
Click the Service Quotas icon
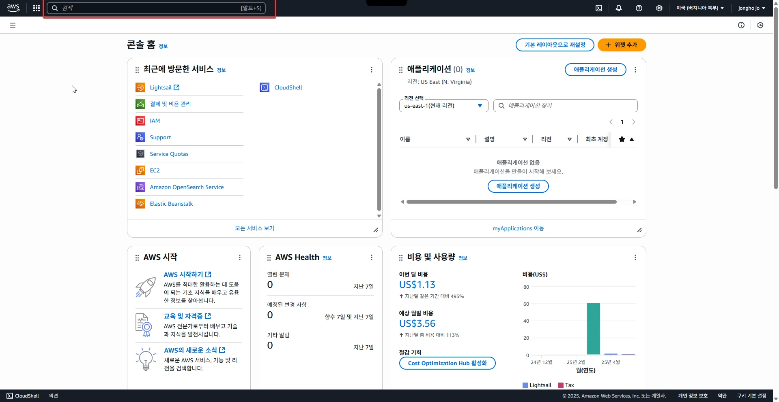click(140, 154)
